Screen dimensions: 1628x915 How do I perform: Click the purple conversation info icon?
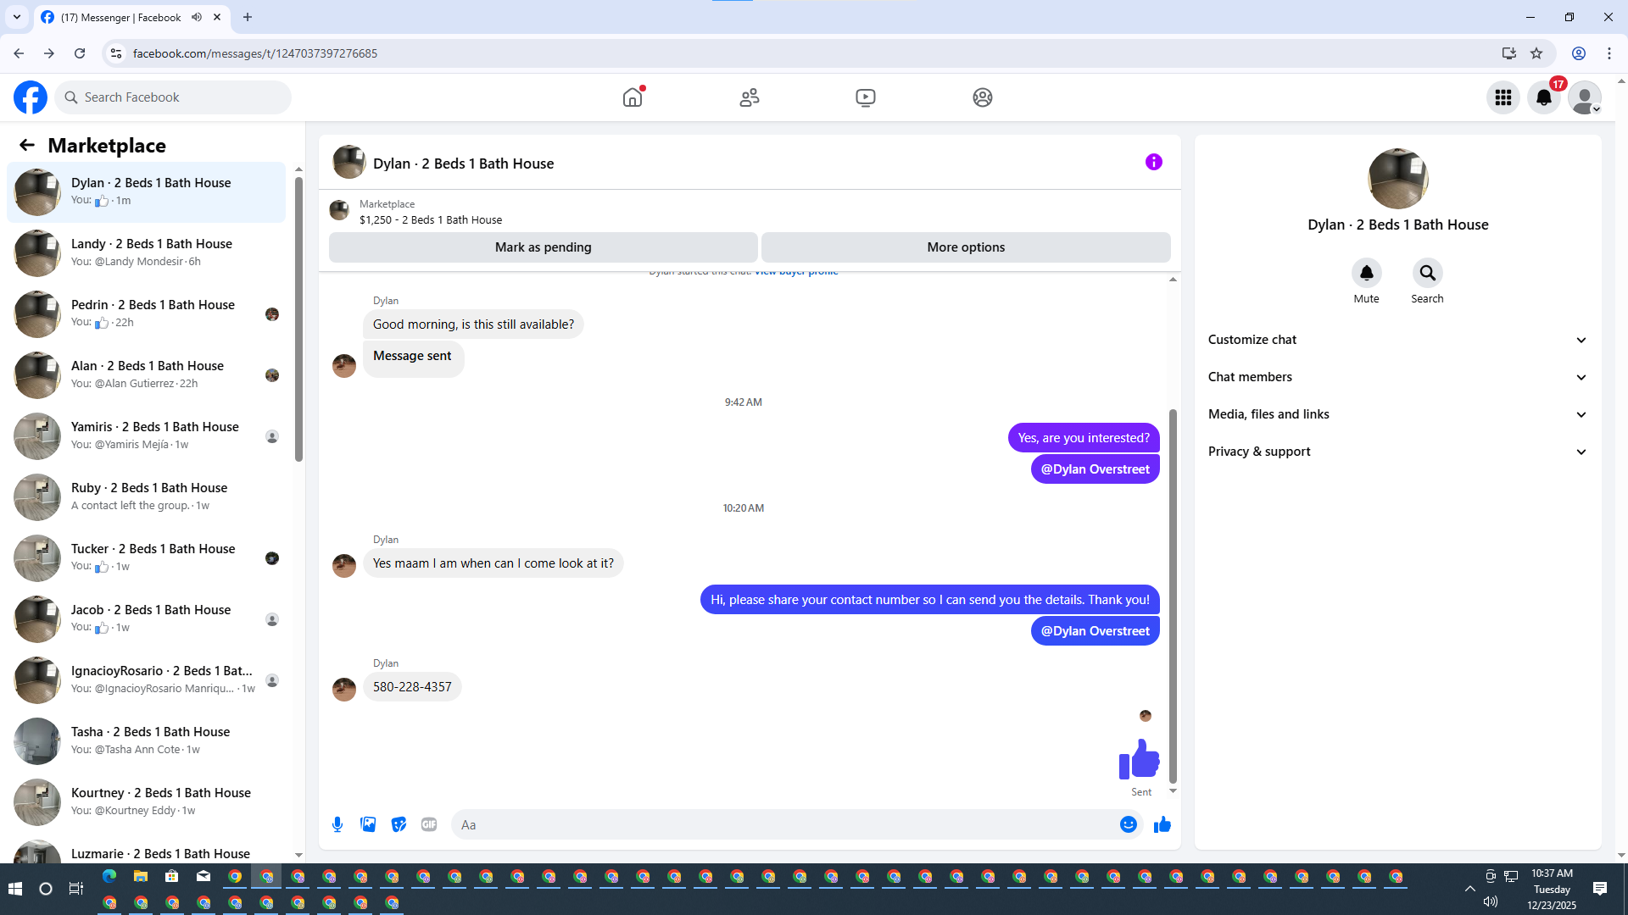[x=1153, y=162]
